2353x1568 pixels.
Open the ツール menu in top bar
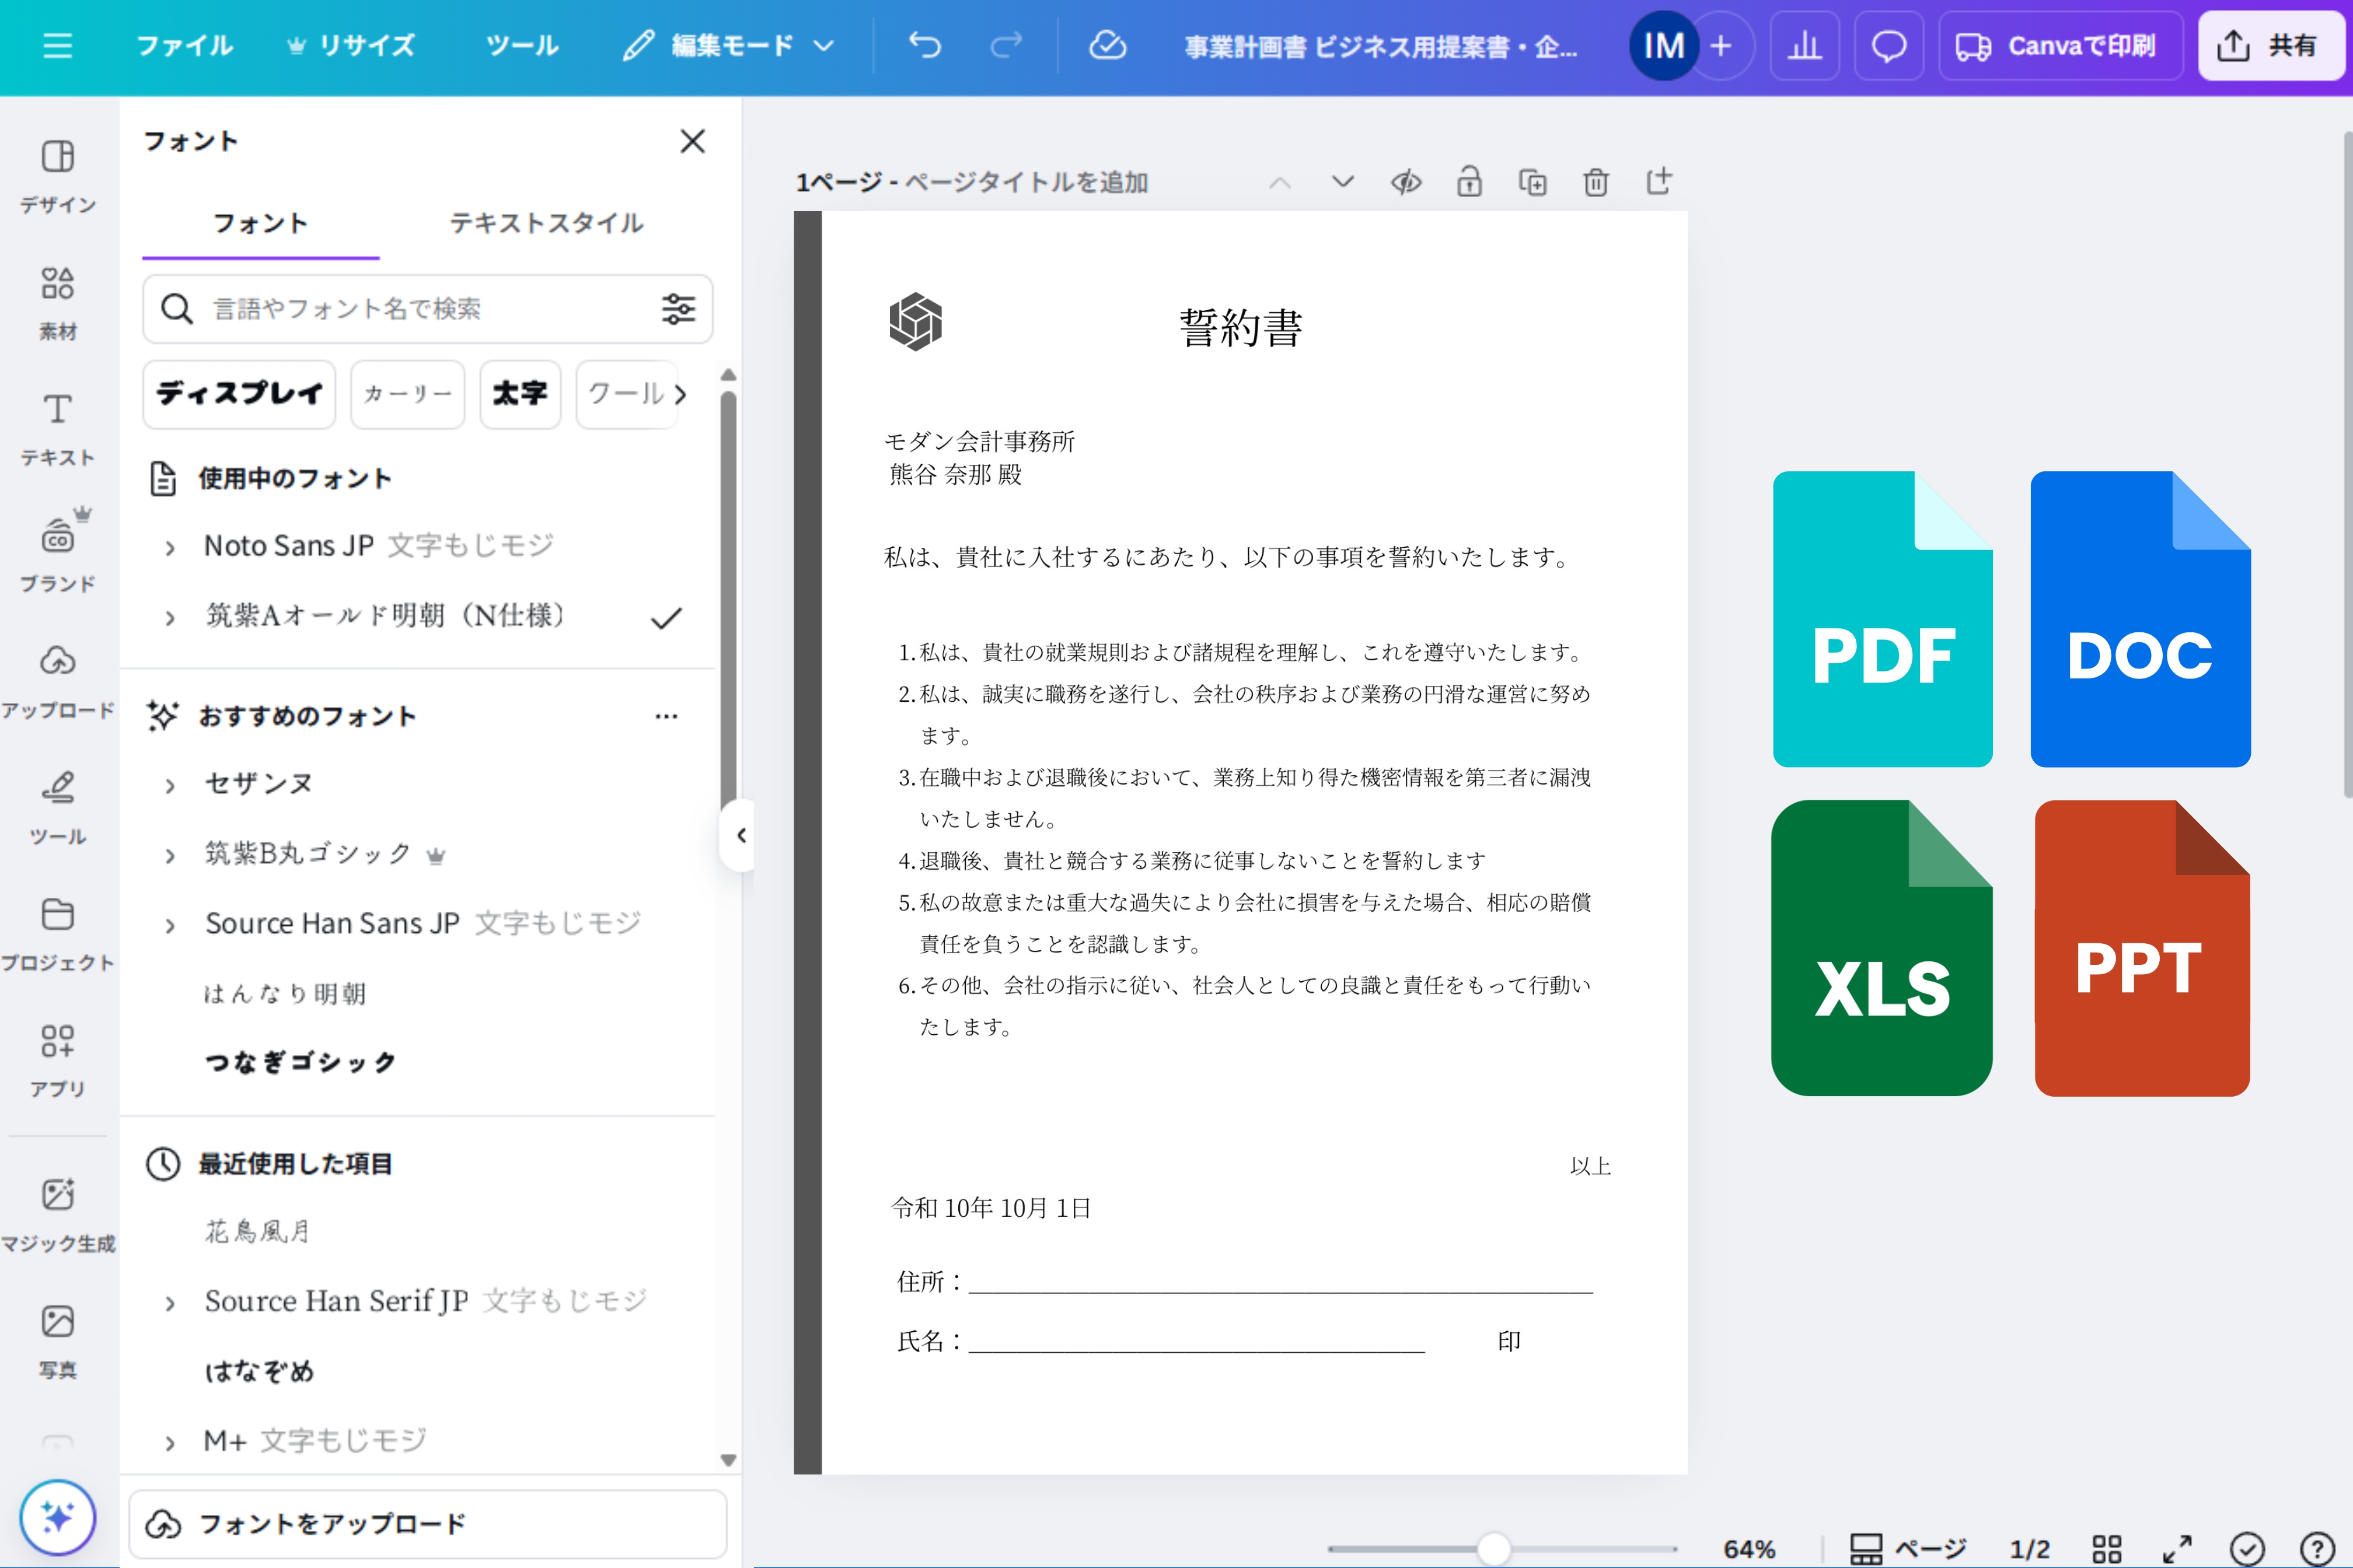click(522, 46)
